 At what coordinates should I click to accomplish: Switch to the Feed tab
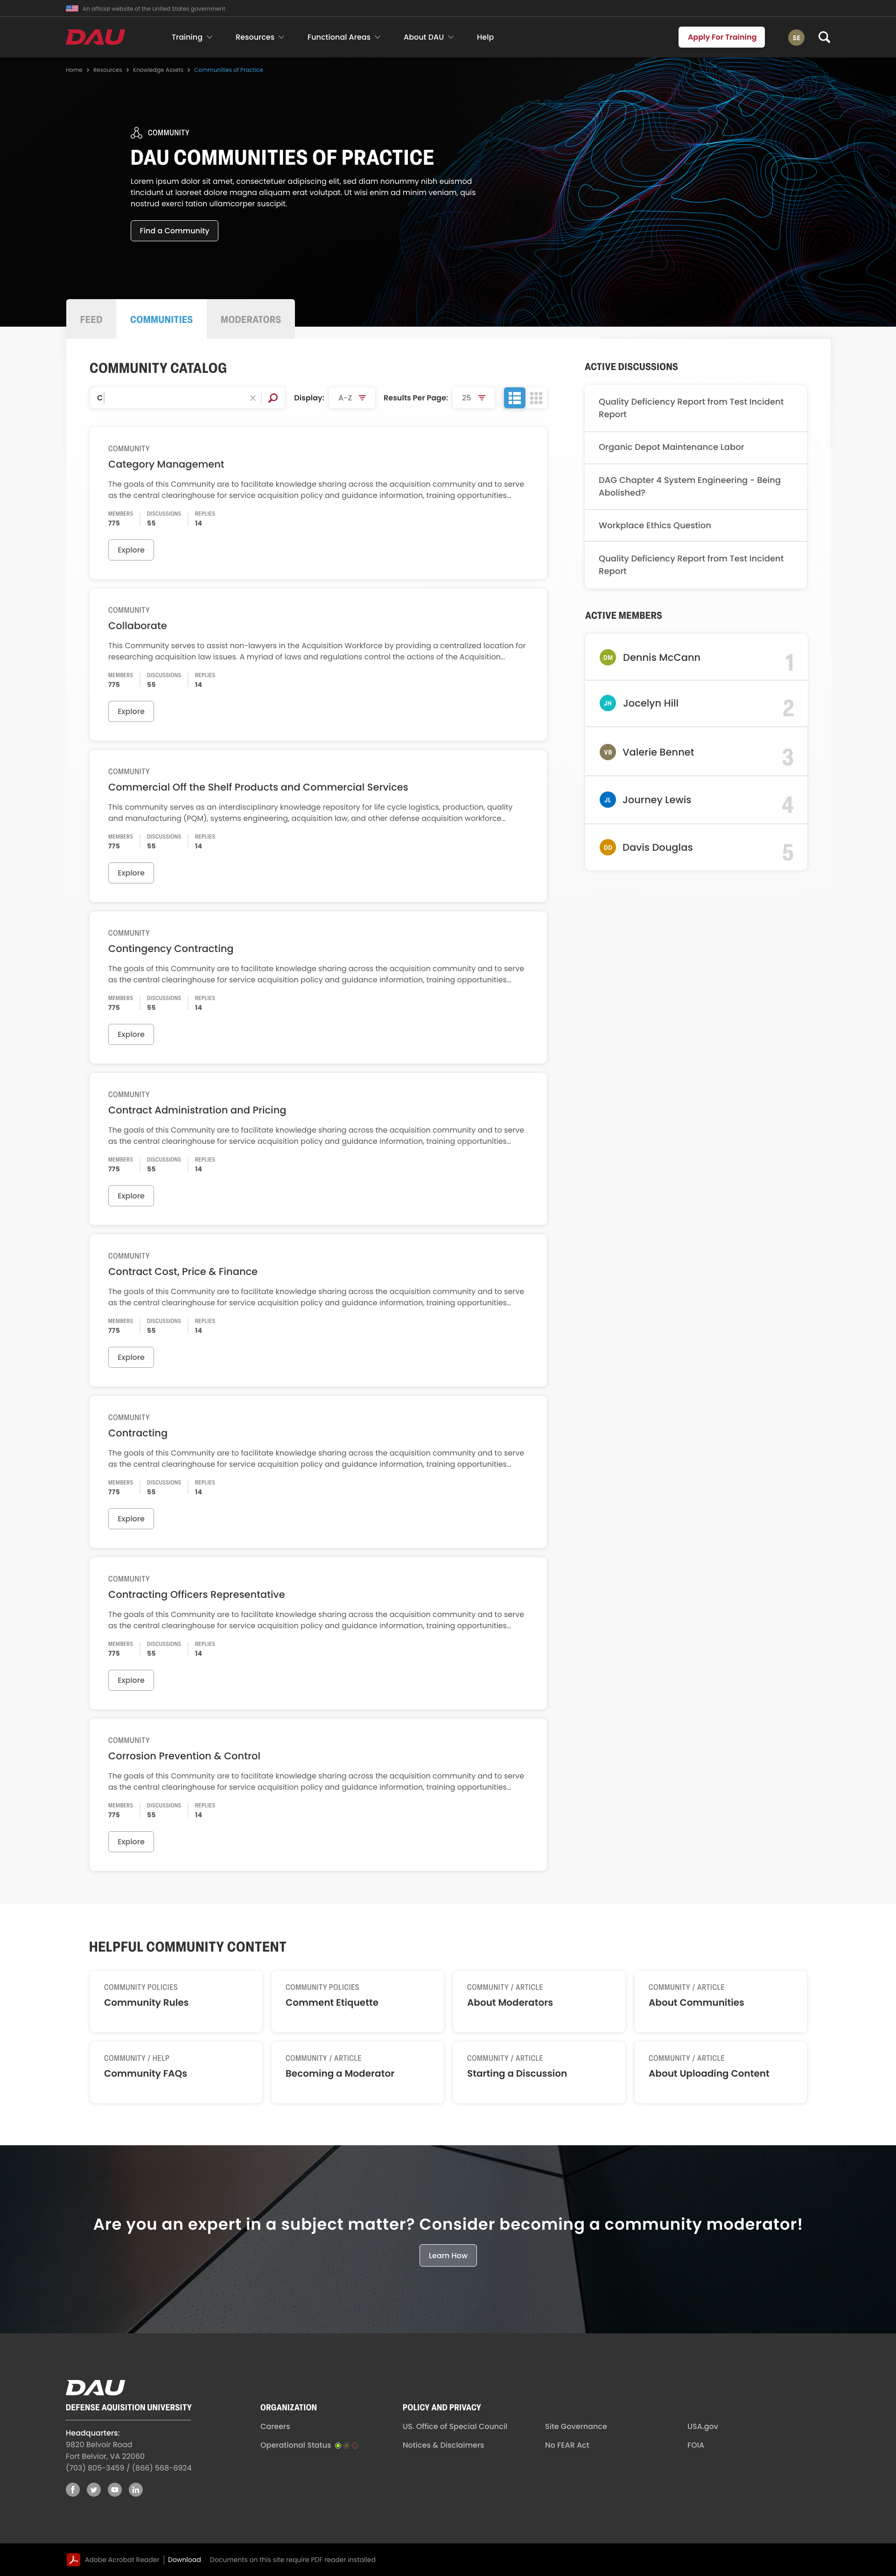pyautogui.click(x=91, y=319)
